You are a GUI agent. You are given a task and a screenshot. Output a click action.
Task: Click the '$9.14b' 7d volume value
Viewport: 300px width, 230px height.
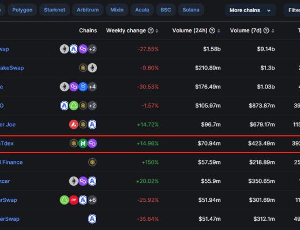tap(266, 49)
